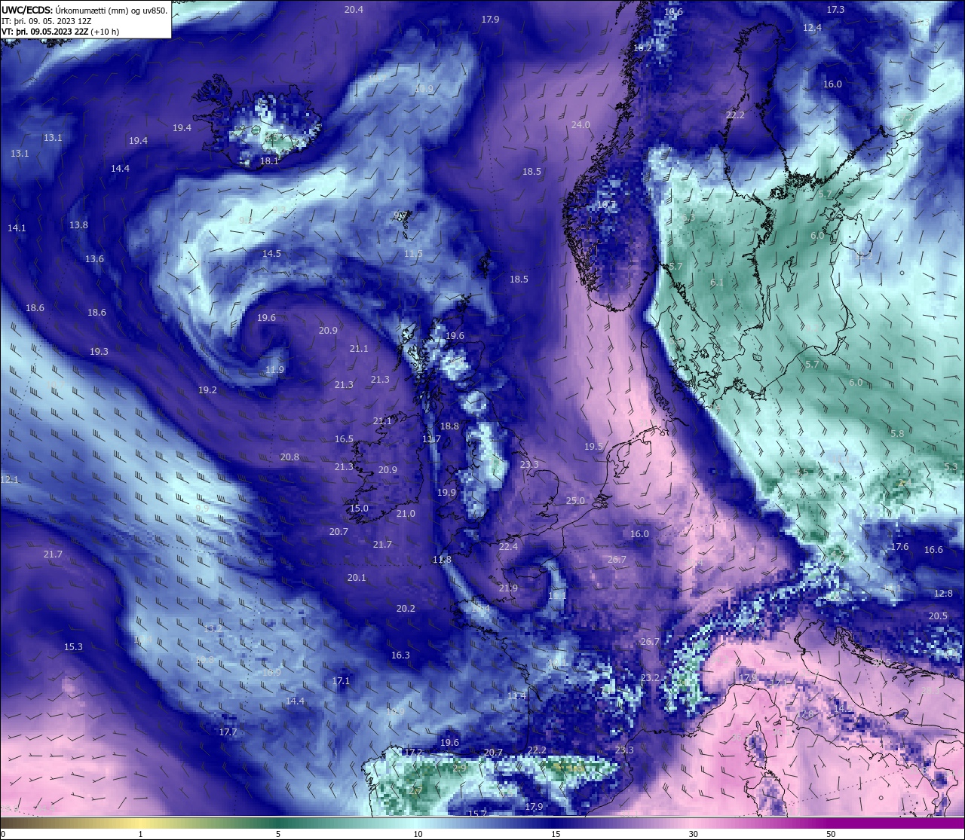Click the 17.6 value on the right side
Viewport: 965px width, 840px height.
[899, 547]
